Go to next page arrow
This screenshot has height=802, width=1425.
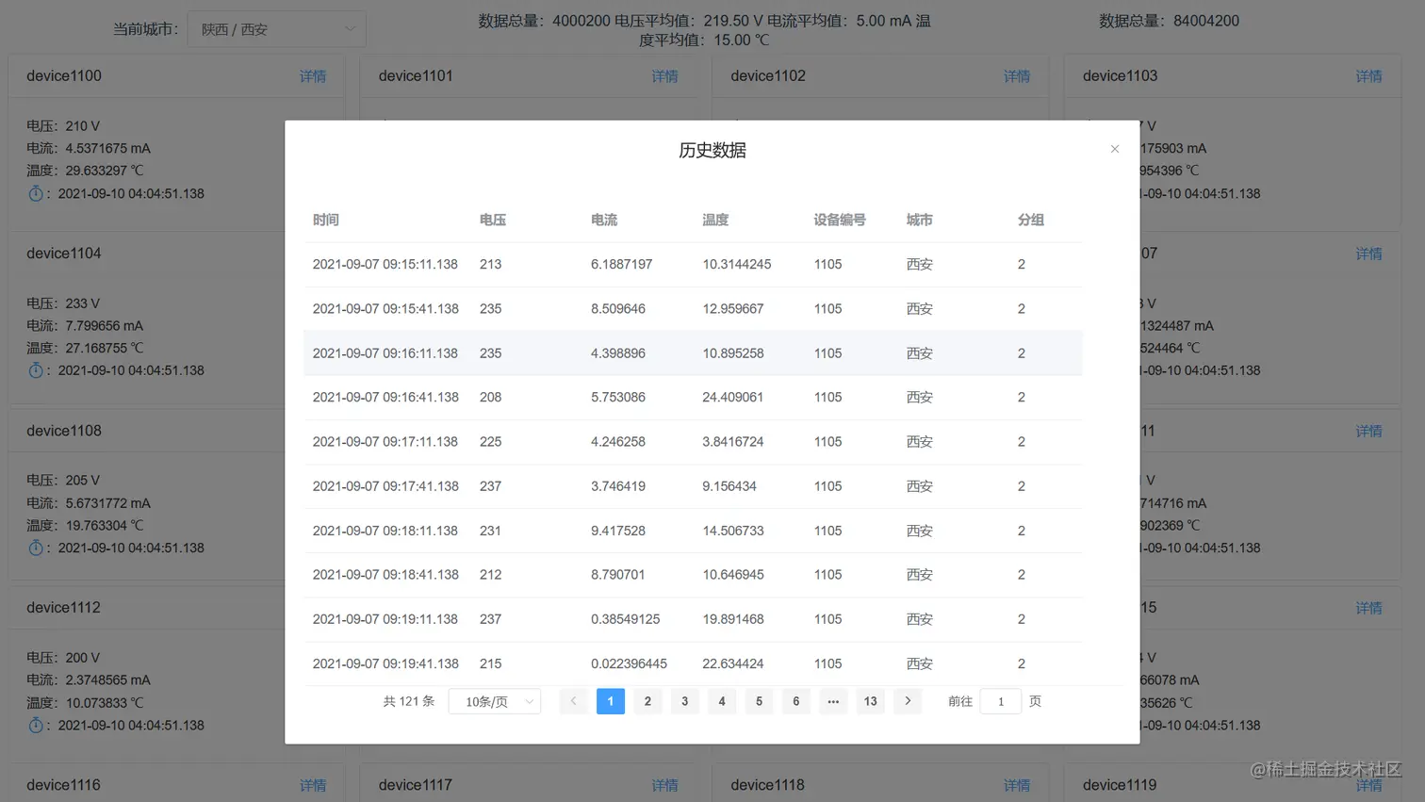908,701
